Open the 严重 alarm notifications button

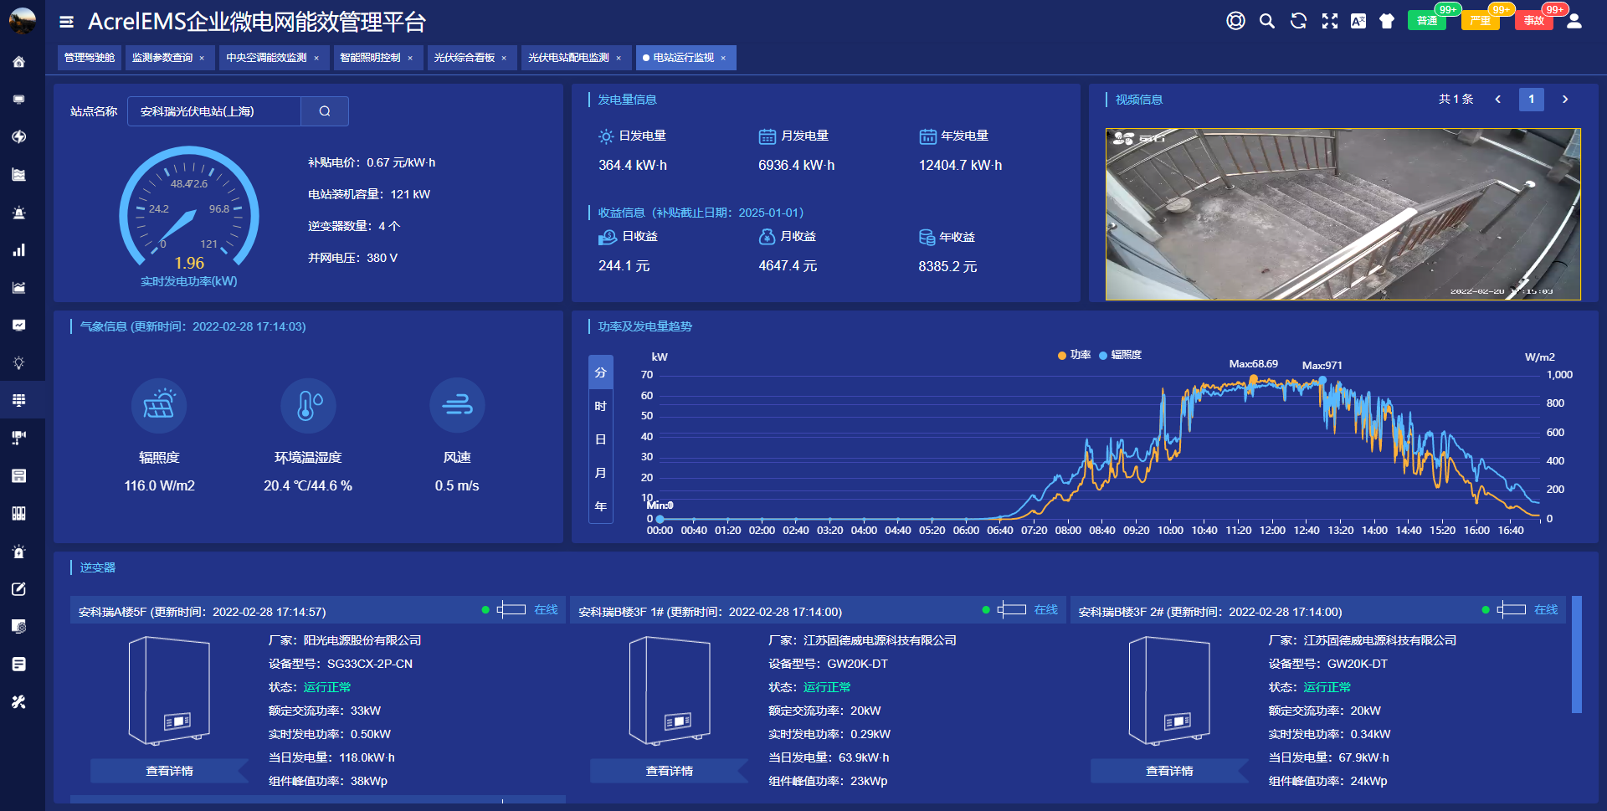1480,21
